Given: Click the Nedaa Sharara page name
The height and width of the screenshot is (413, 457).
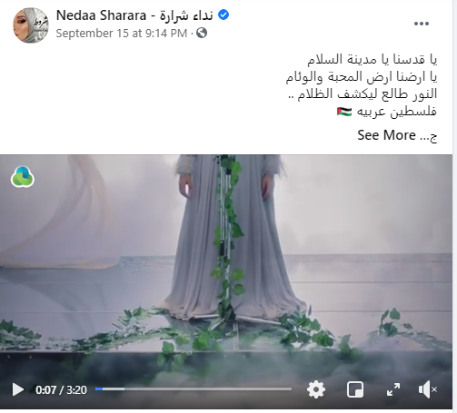Looking at the screenshot, I should pos(134,15).
